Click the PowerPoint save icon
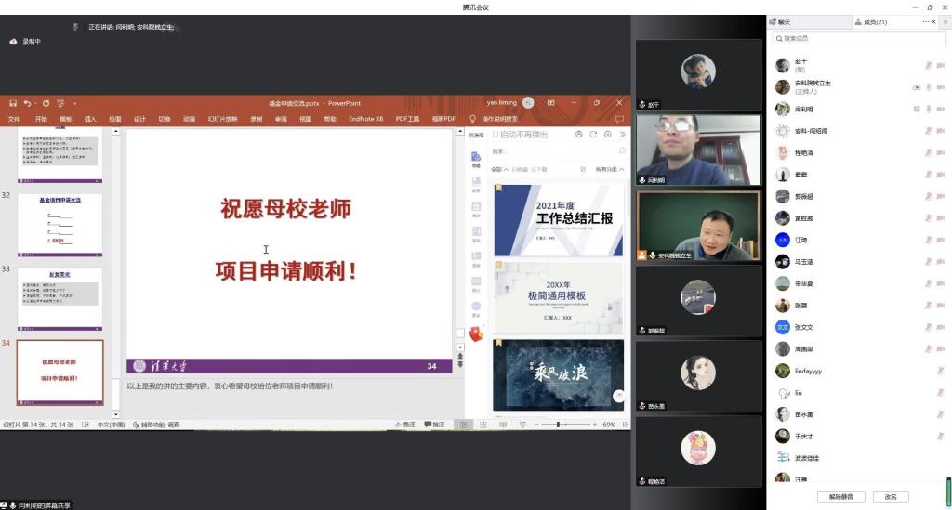952x510 pixels. [x=13, y=103]
